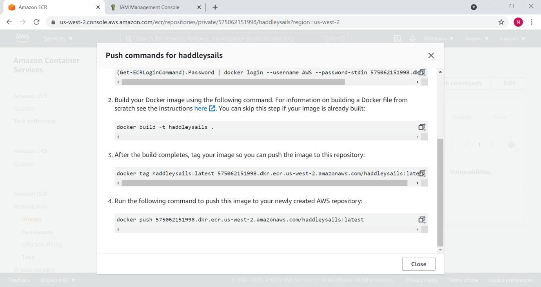View site information via the lock icon
This screenshot has width=541, height=287.
coord(53,22)
